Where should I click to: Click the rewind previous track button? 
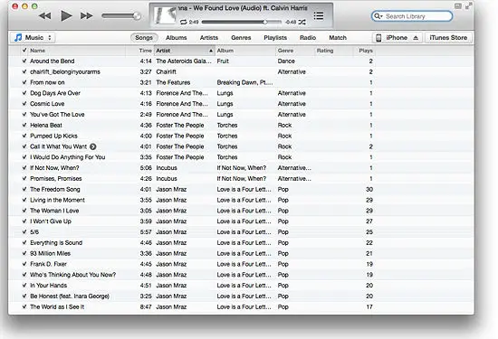tap(44, 16)
